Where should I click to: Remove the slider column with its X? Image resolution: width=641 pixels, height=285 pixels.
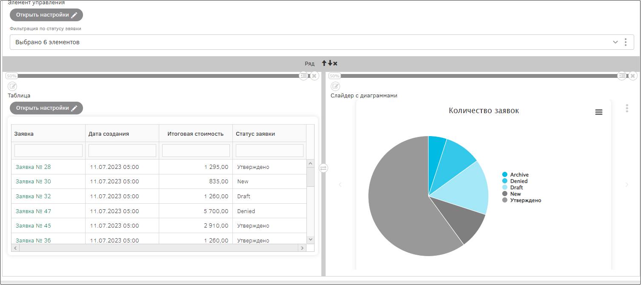[633, 76]
